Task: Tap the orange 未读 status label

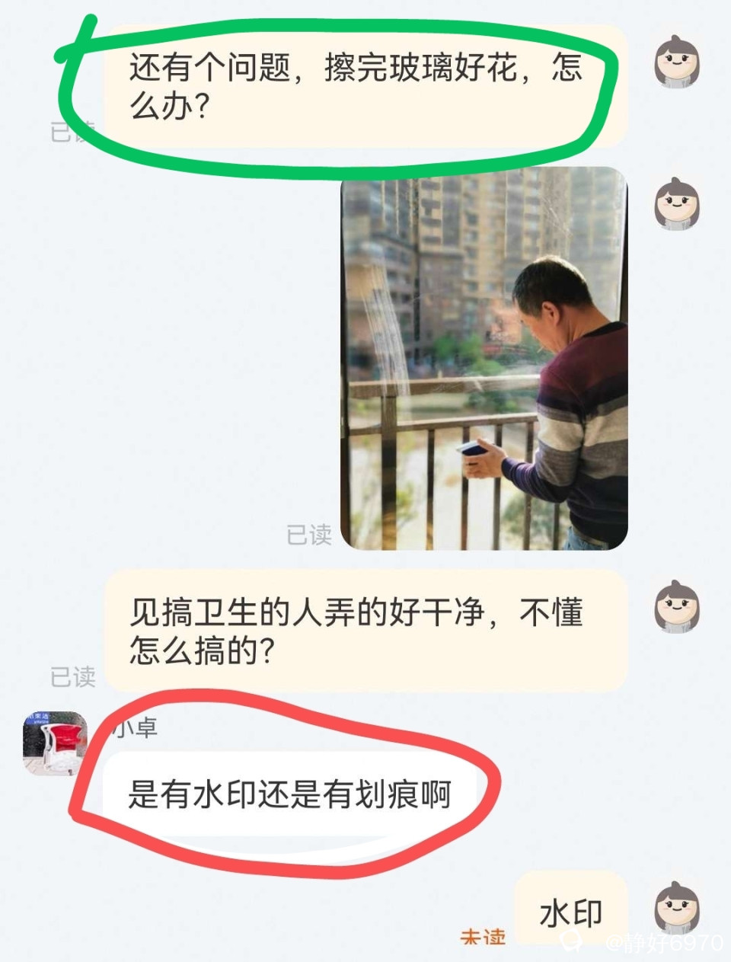Action: tap(484, 936)
